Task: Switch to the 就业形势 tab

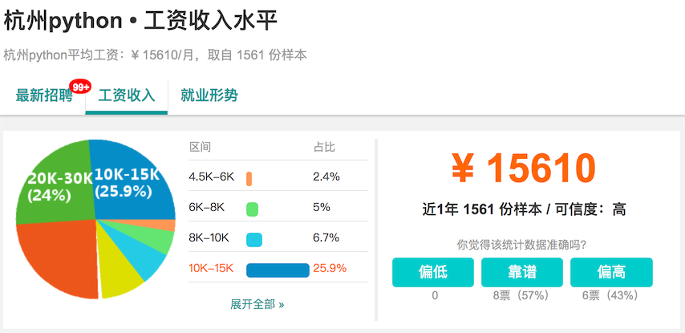Action: coord(209,95)
